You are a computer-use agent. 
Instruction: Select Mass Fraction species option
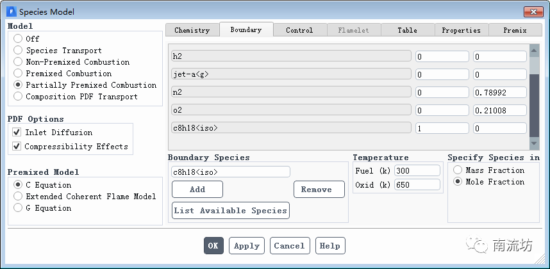coord(458,170)
